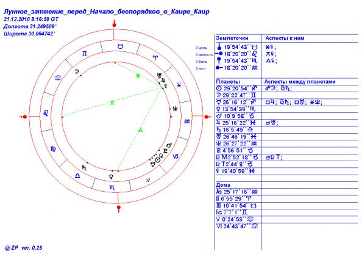This screenshot has height=254, width=362.
Task: Select the Moon glyph inside the chart wheel
Action: pos(76,71)
